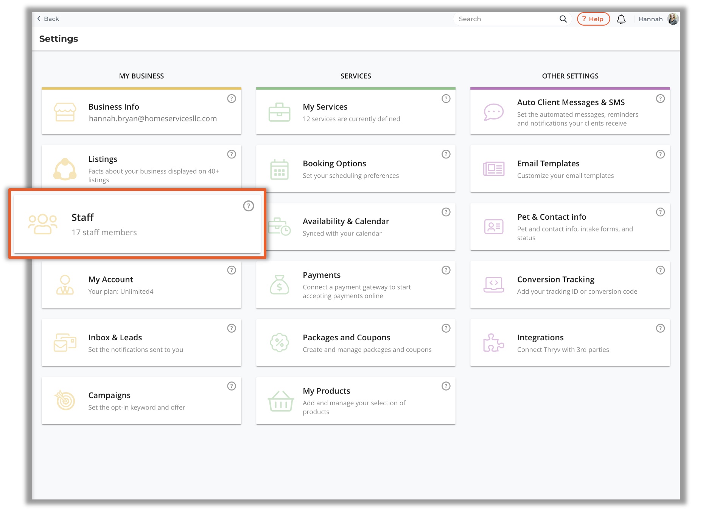The height and width of the screenshot is (521, 703).
Task: Click the Pet & Contact info card icon
Action: click(x=493, y=226)
